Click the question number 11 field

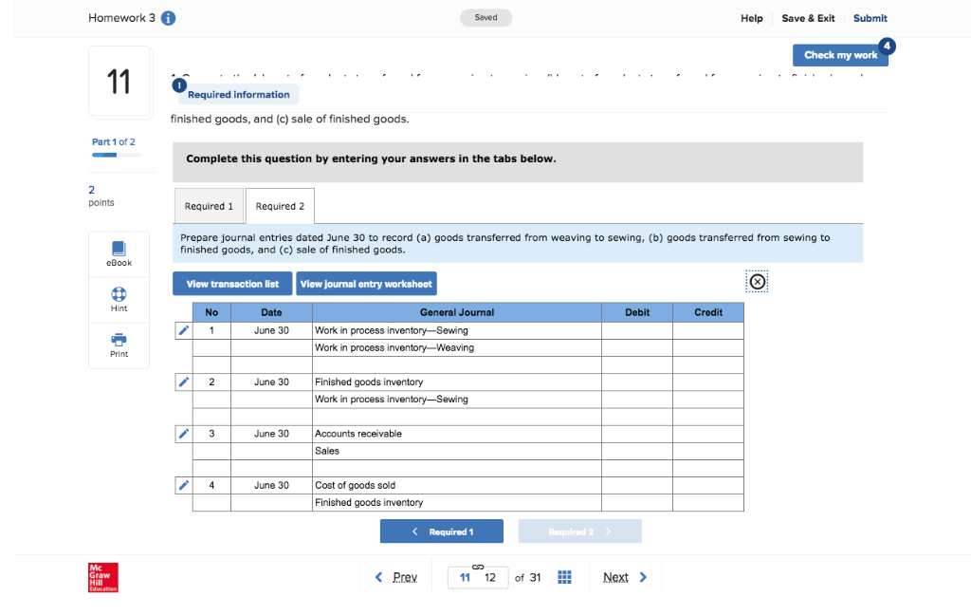pyautogui.click(x=465, y=578)
